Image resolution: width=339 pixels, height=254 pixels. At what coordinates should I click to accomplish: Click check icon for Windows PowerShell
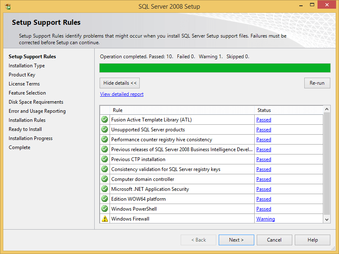coord(105,209)
